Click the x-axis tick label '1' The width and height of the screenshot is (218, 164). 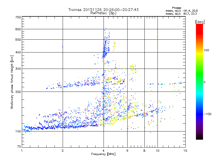(x=22, y=151)
